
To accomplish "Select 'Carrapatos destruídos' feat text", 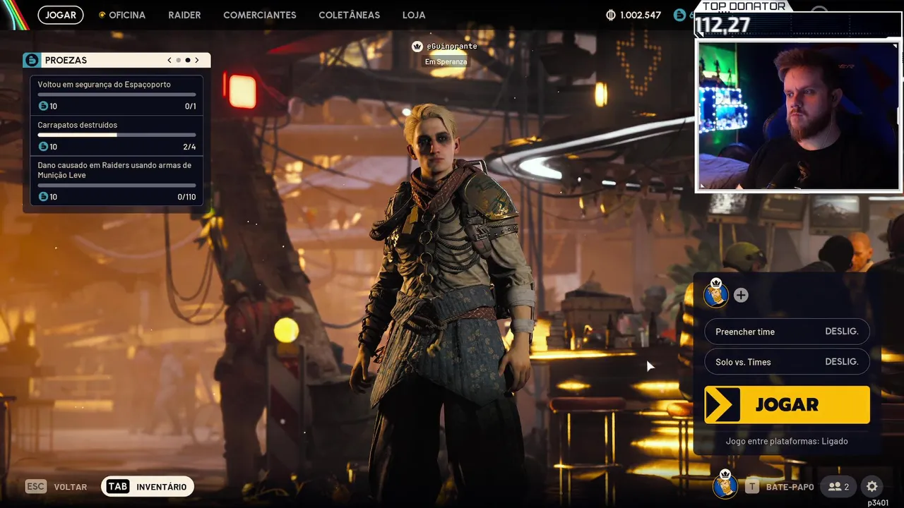I will 77,125.
